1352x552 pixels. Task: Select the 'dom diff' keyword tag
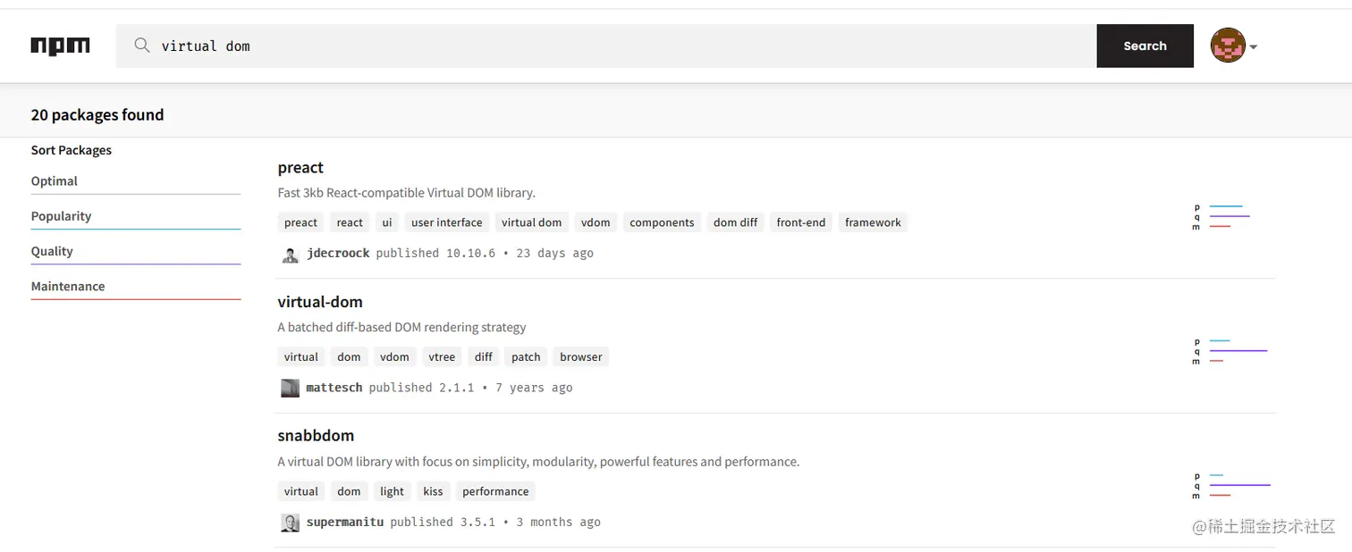click(x=735, y=222)
